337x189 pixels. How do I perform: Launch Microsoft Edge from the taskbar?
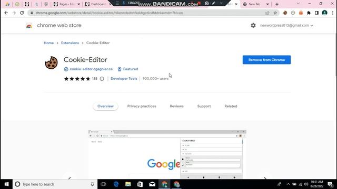click(116, 184)
